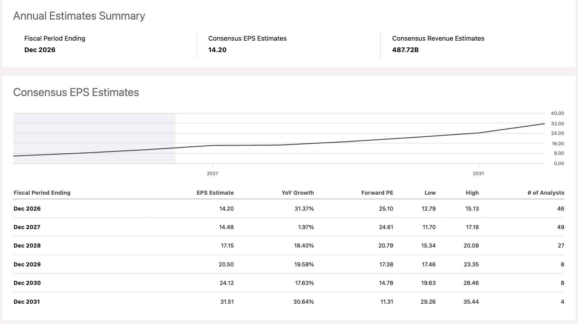
Task: Click the High column header
Action: (472, 193)
